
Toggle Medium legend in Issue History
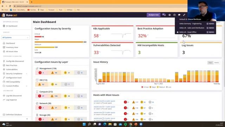[161, 87]
